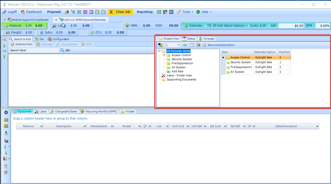
Task: Click the green down arrow beside WeSuite Parts
Action: (x=4, y=46)
